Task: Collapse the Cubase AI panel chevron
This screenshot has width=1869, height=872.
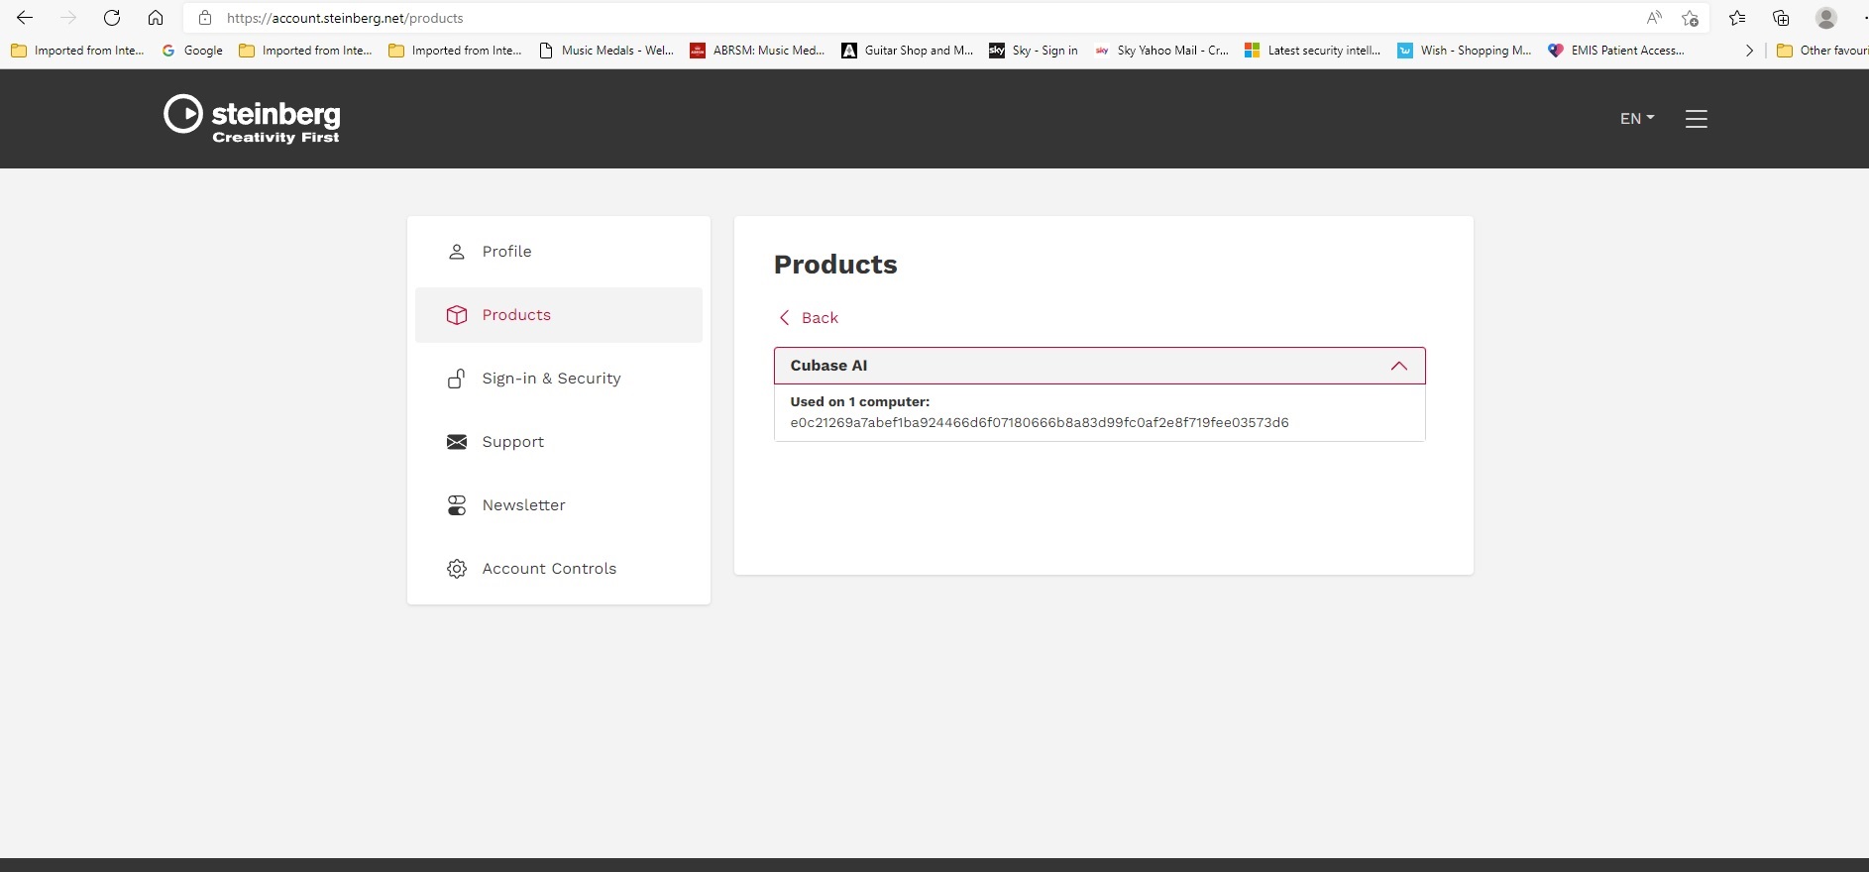Action: pos(1399,366)
